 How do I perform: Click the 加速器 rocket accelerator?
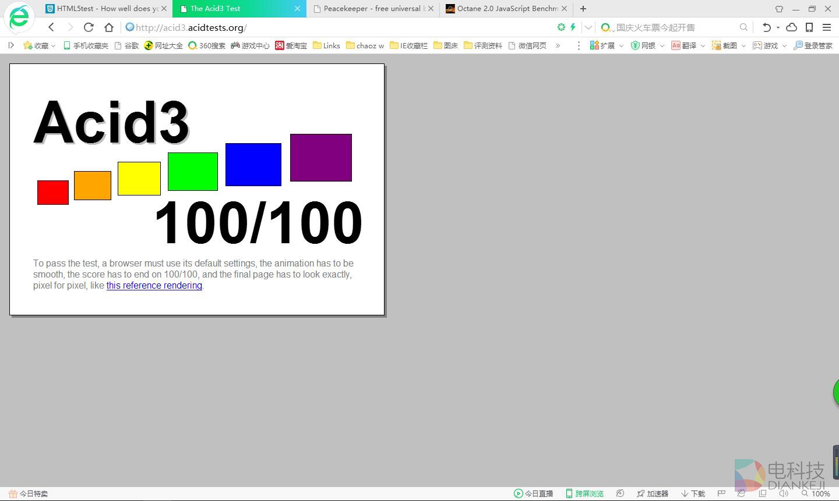[x=652, y=493]
